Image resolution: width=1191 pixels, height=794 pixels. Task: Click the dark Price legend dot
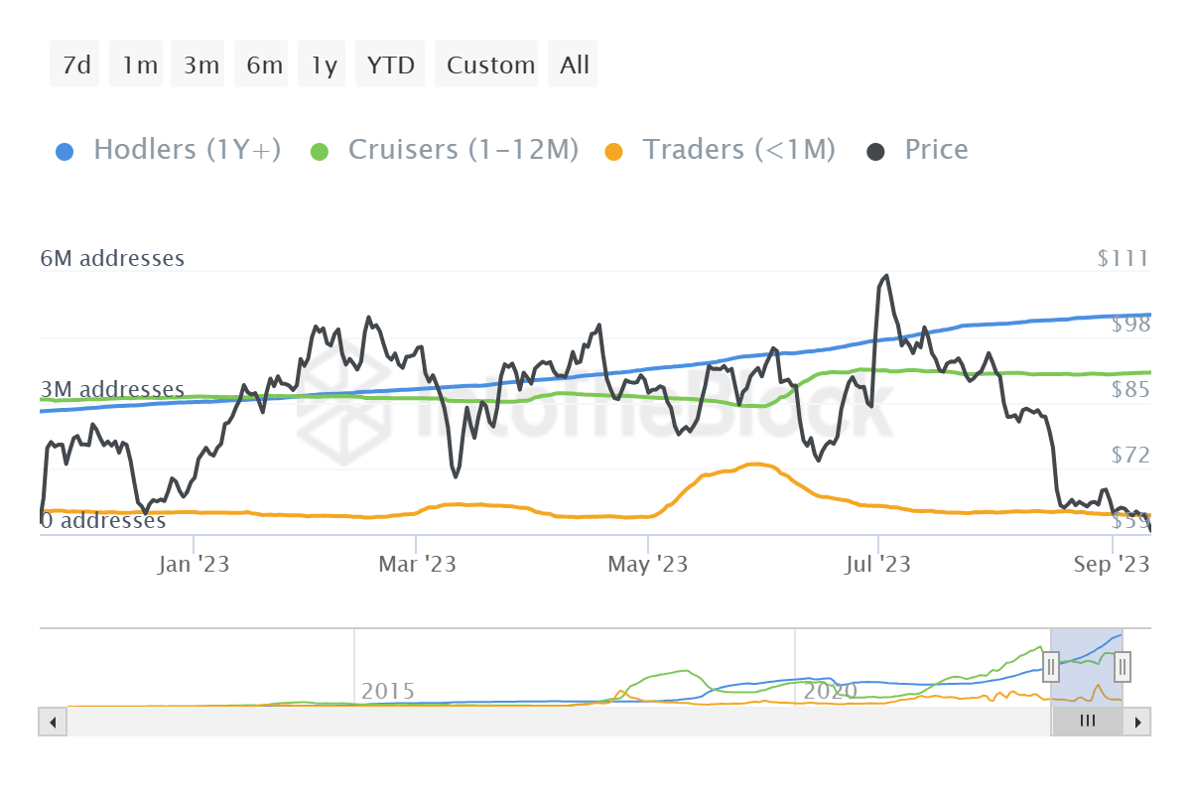click(876, 152)
